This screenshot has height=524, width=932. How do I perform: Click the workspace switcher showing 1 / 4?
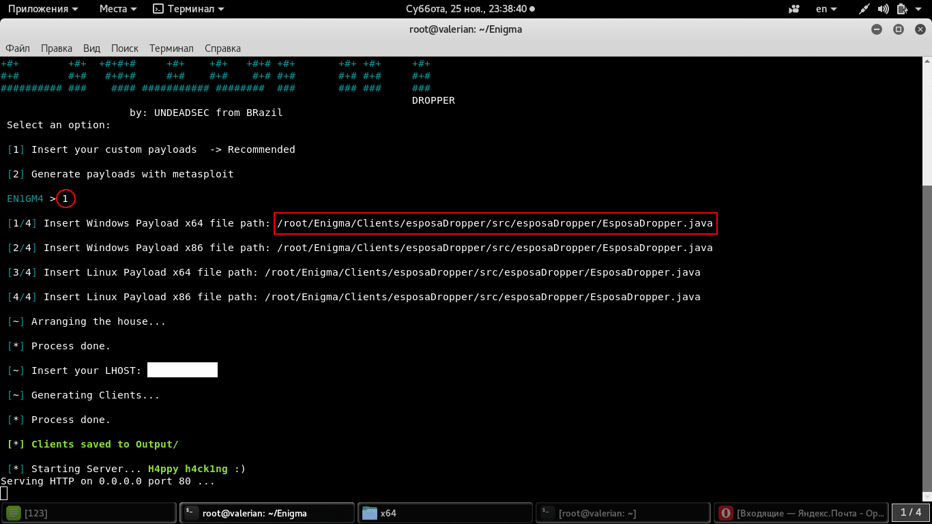click(x=911, y=512)
